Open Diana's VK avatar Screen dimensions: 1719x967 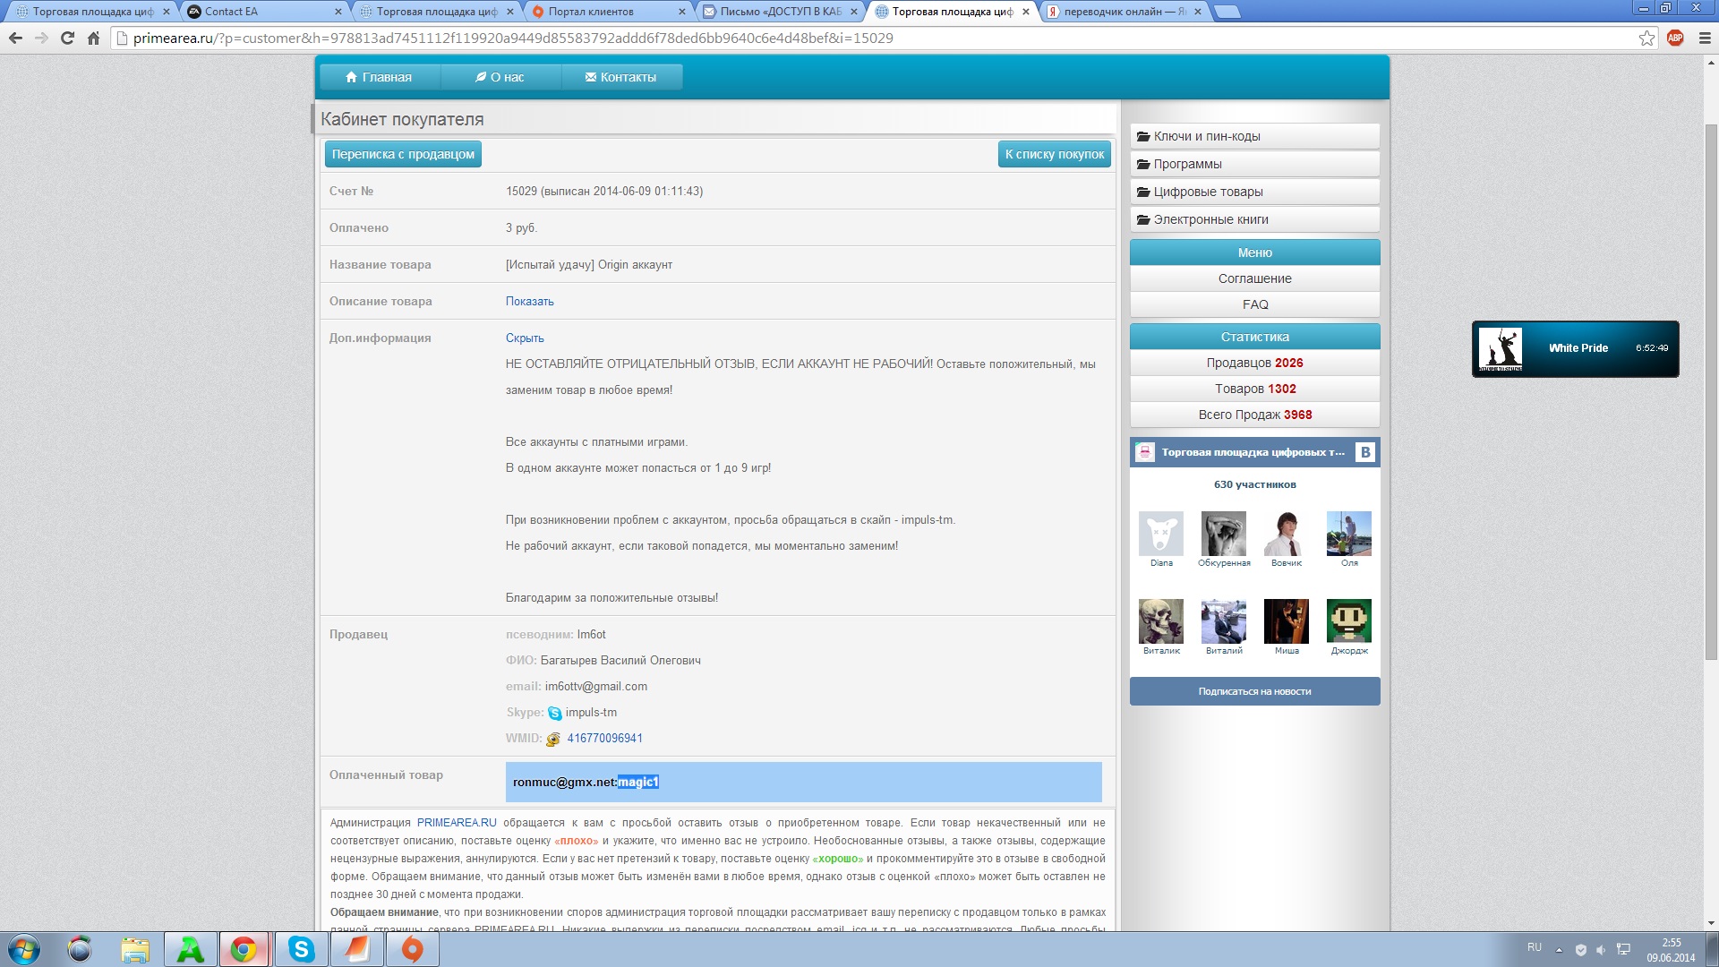click(1161, 534)
